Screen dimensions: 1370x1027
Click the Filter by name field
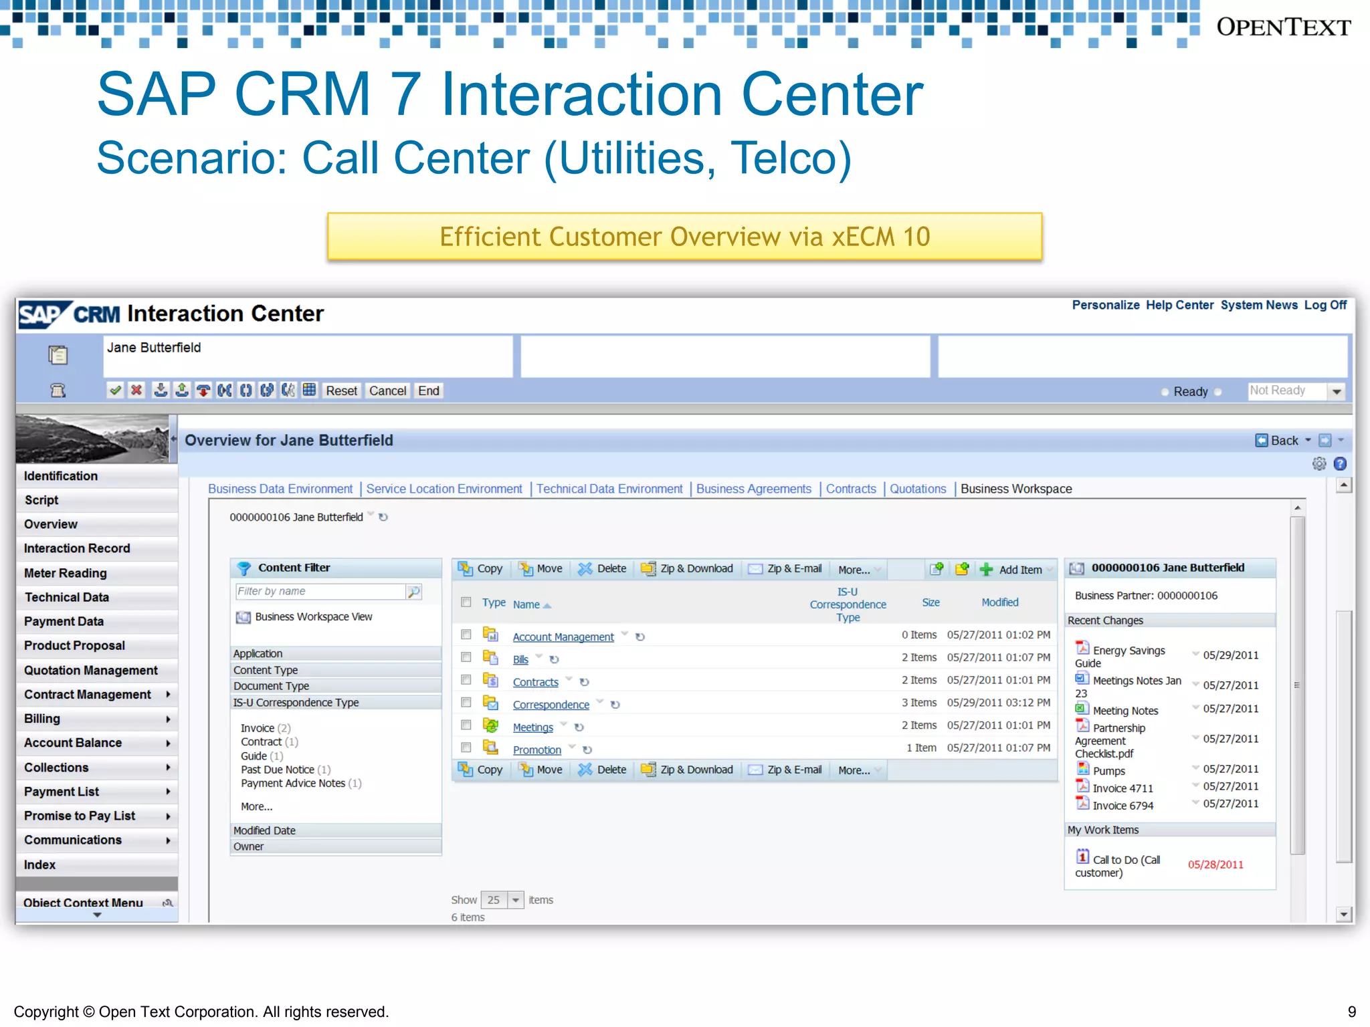(320, 591)
